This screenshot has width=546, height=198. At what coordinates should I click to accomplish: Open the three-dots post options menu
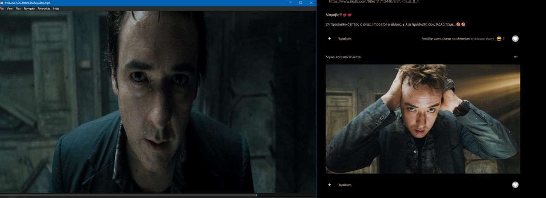(515, 57)
